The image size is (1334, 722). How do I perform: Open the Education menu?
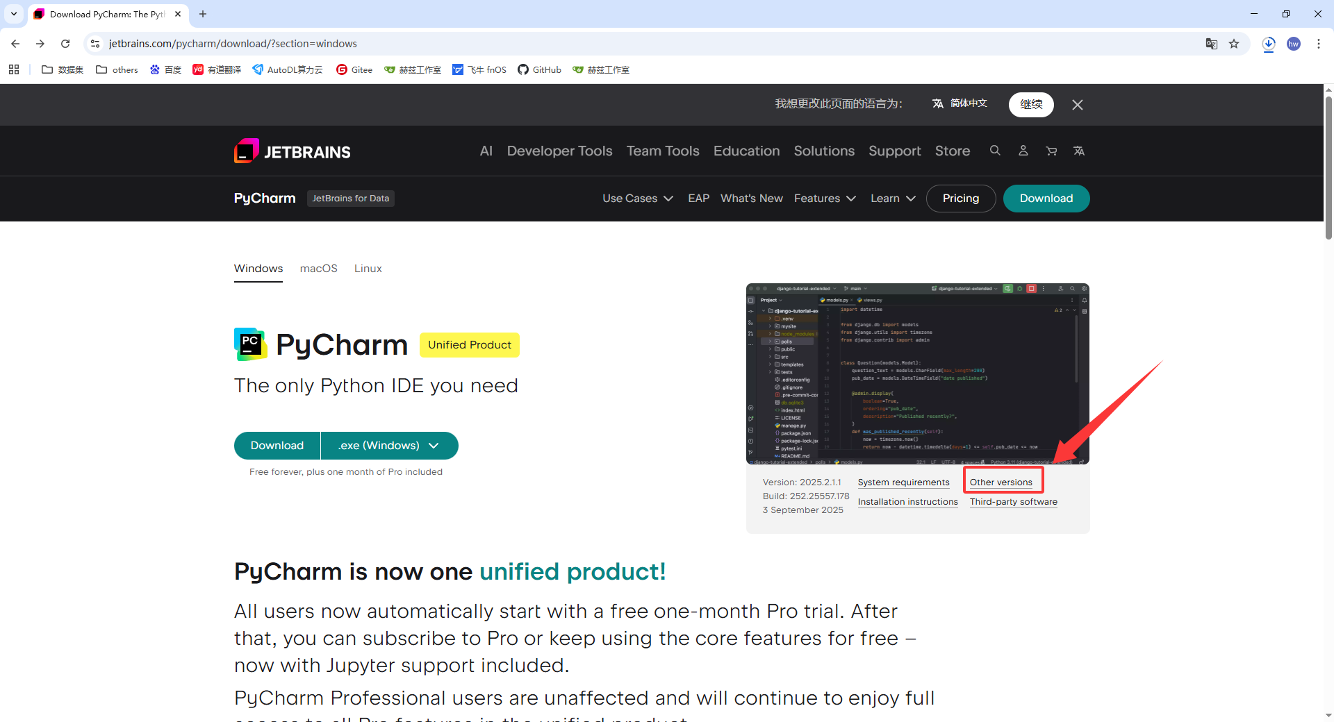point(747,151)
